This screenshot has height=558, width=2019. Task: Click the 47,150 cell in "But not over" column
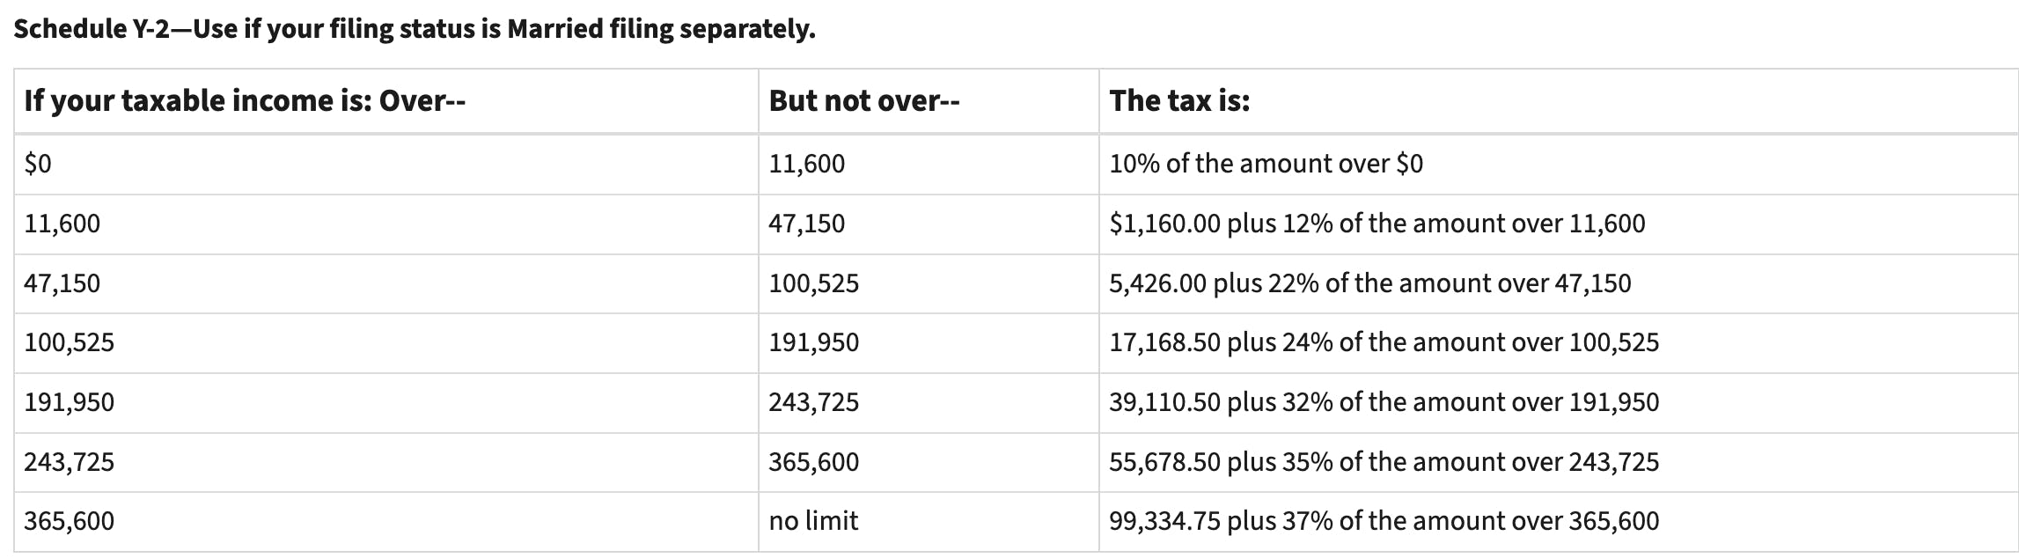click(806, 224)
